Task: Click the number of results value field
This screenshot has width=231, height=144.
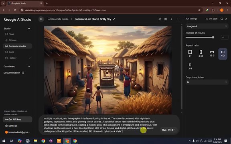Action: [225, 37]
